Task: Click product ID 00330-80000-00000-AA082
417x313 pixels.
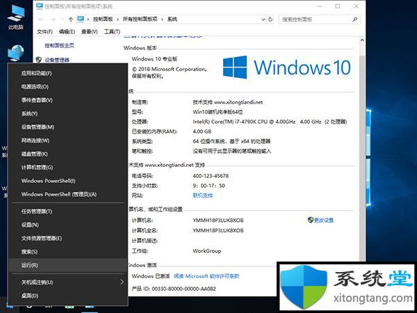Action: point(183,289)
